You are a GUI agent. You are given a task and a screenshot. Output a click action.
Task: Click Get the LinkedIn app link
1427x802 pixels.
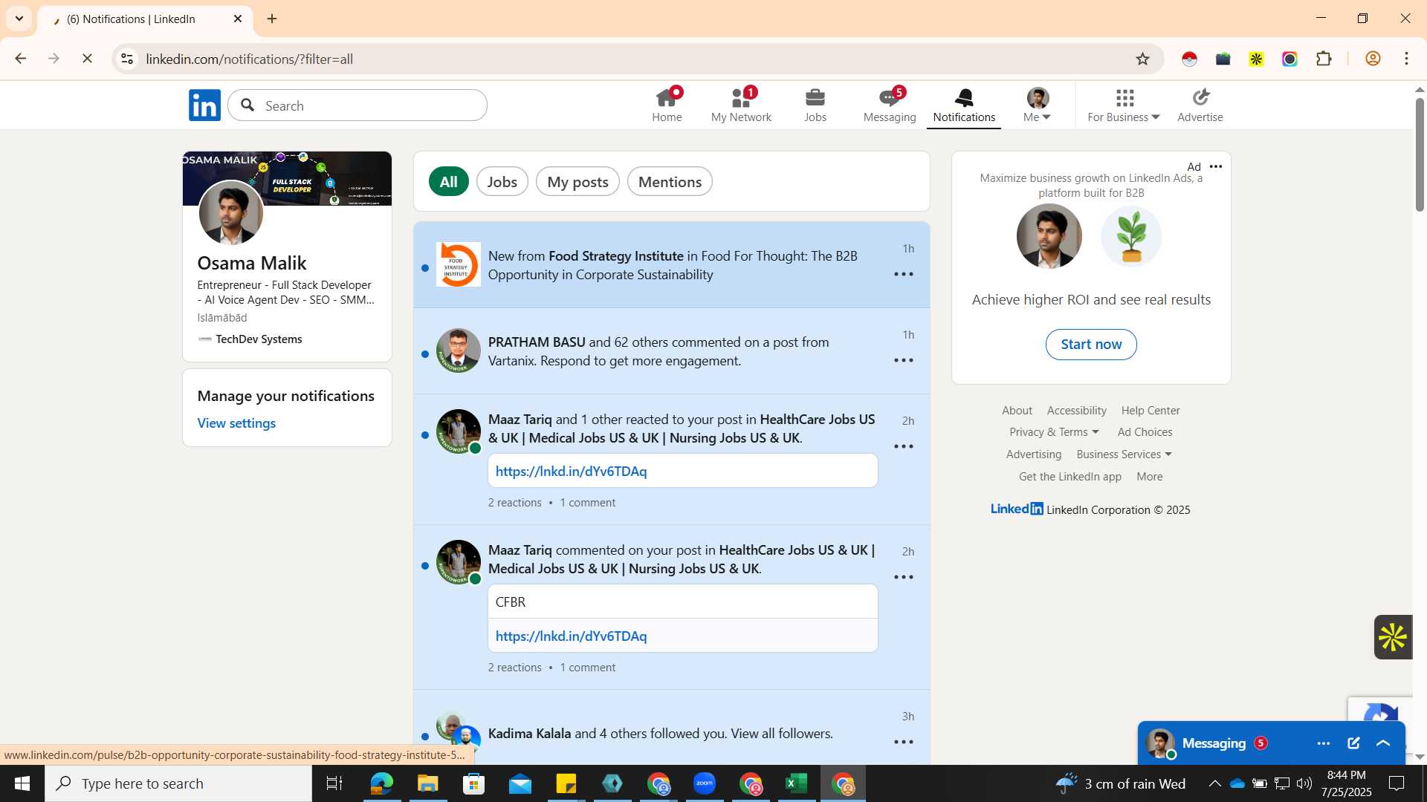(1070, 477)
